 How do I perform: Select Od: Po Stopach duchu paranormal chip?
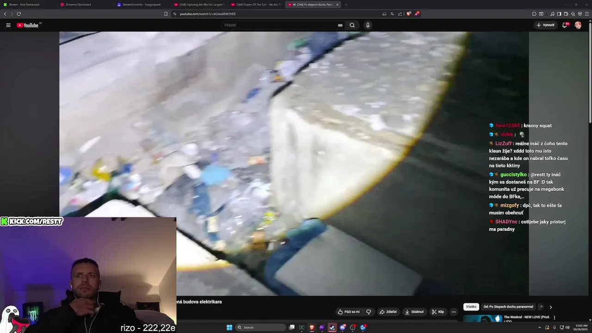[508, 307]
